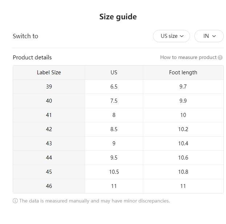Click the foot length 10.2 cell
The image size is (226, 224).
(x=183, y=129)
